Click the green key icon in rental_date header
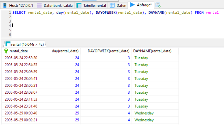 point(6,51)
